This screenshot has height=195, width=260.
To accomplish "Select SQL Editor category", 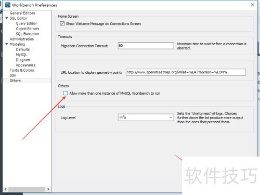I will click(x=19, y=18).
